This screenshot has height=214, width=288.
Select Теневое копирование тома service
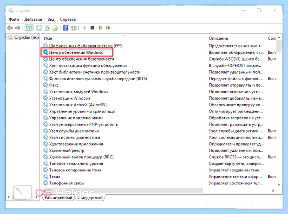pos(75,170)
